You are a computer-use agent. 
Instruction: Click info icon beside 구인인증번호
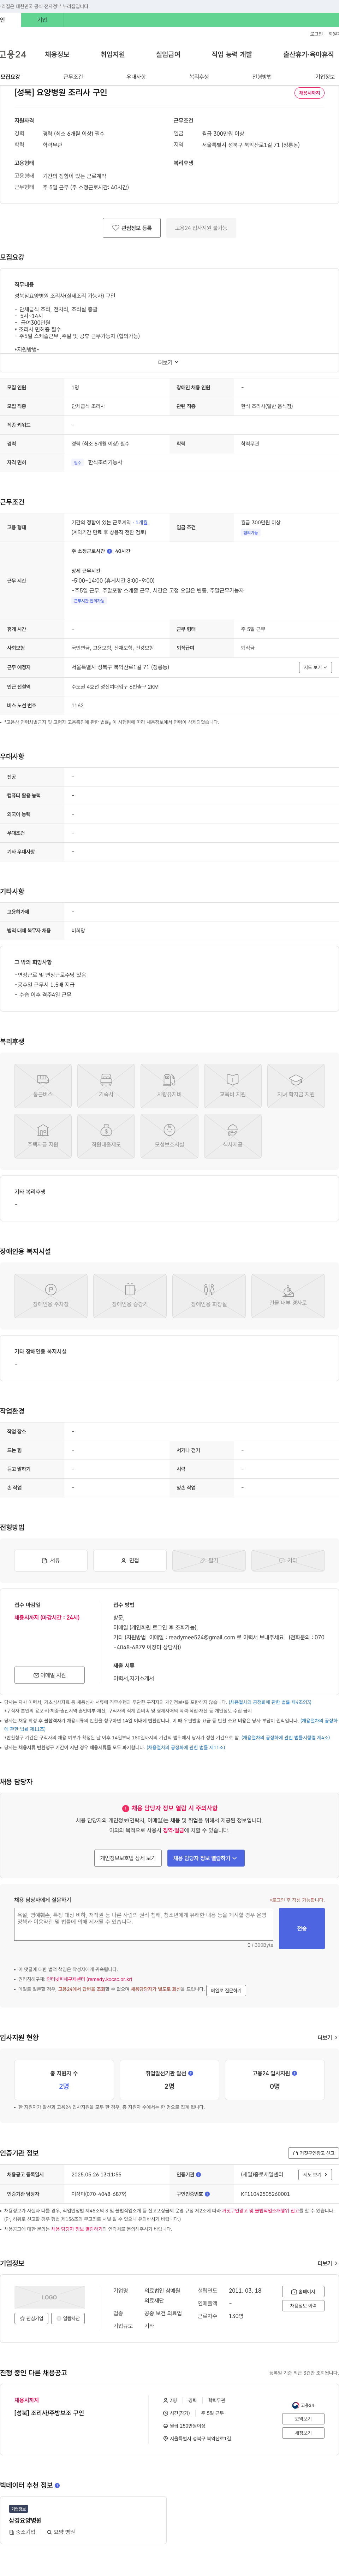pyautogui.click(x=207, y=2194)
